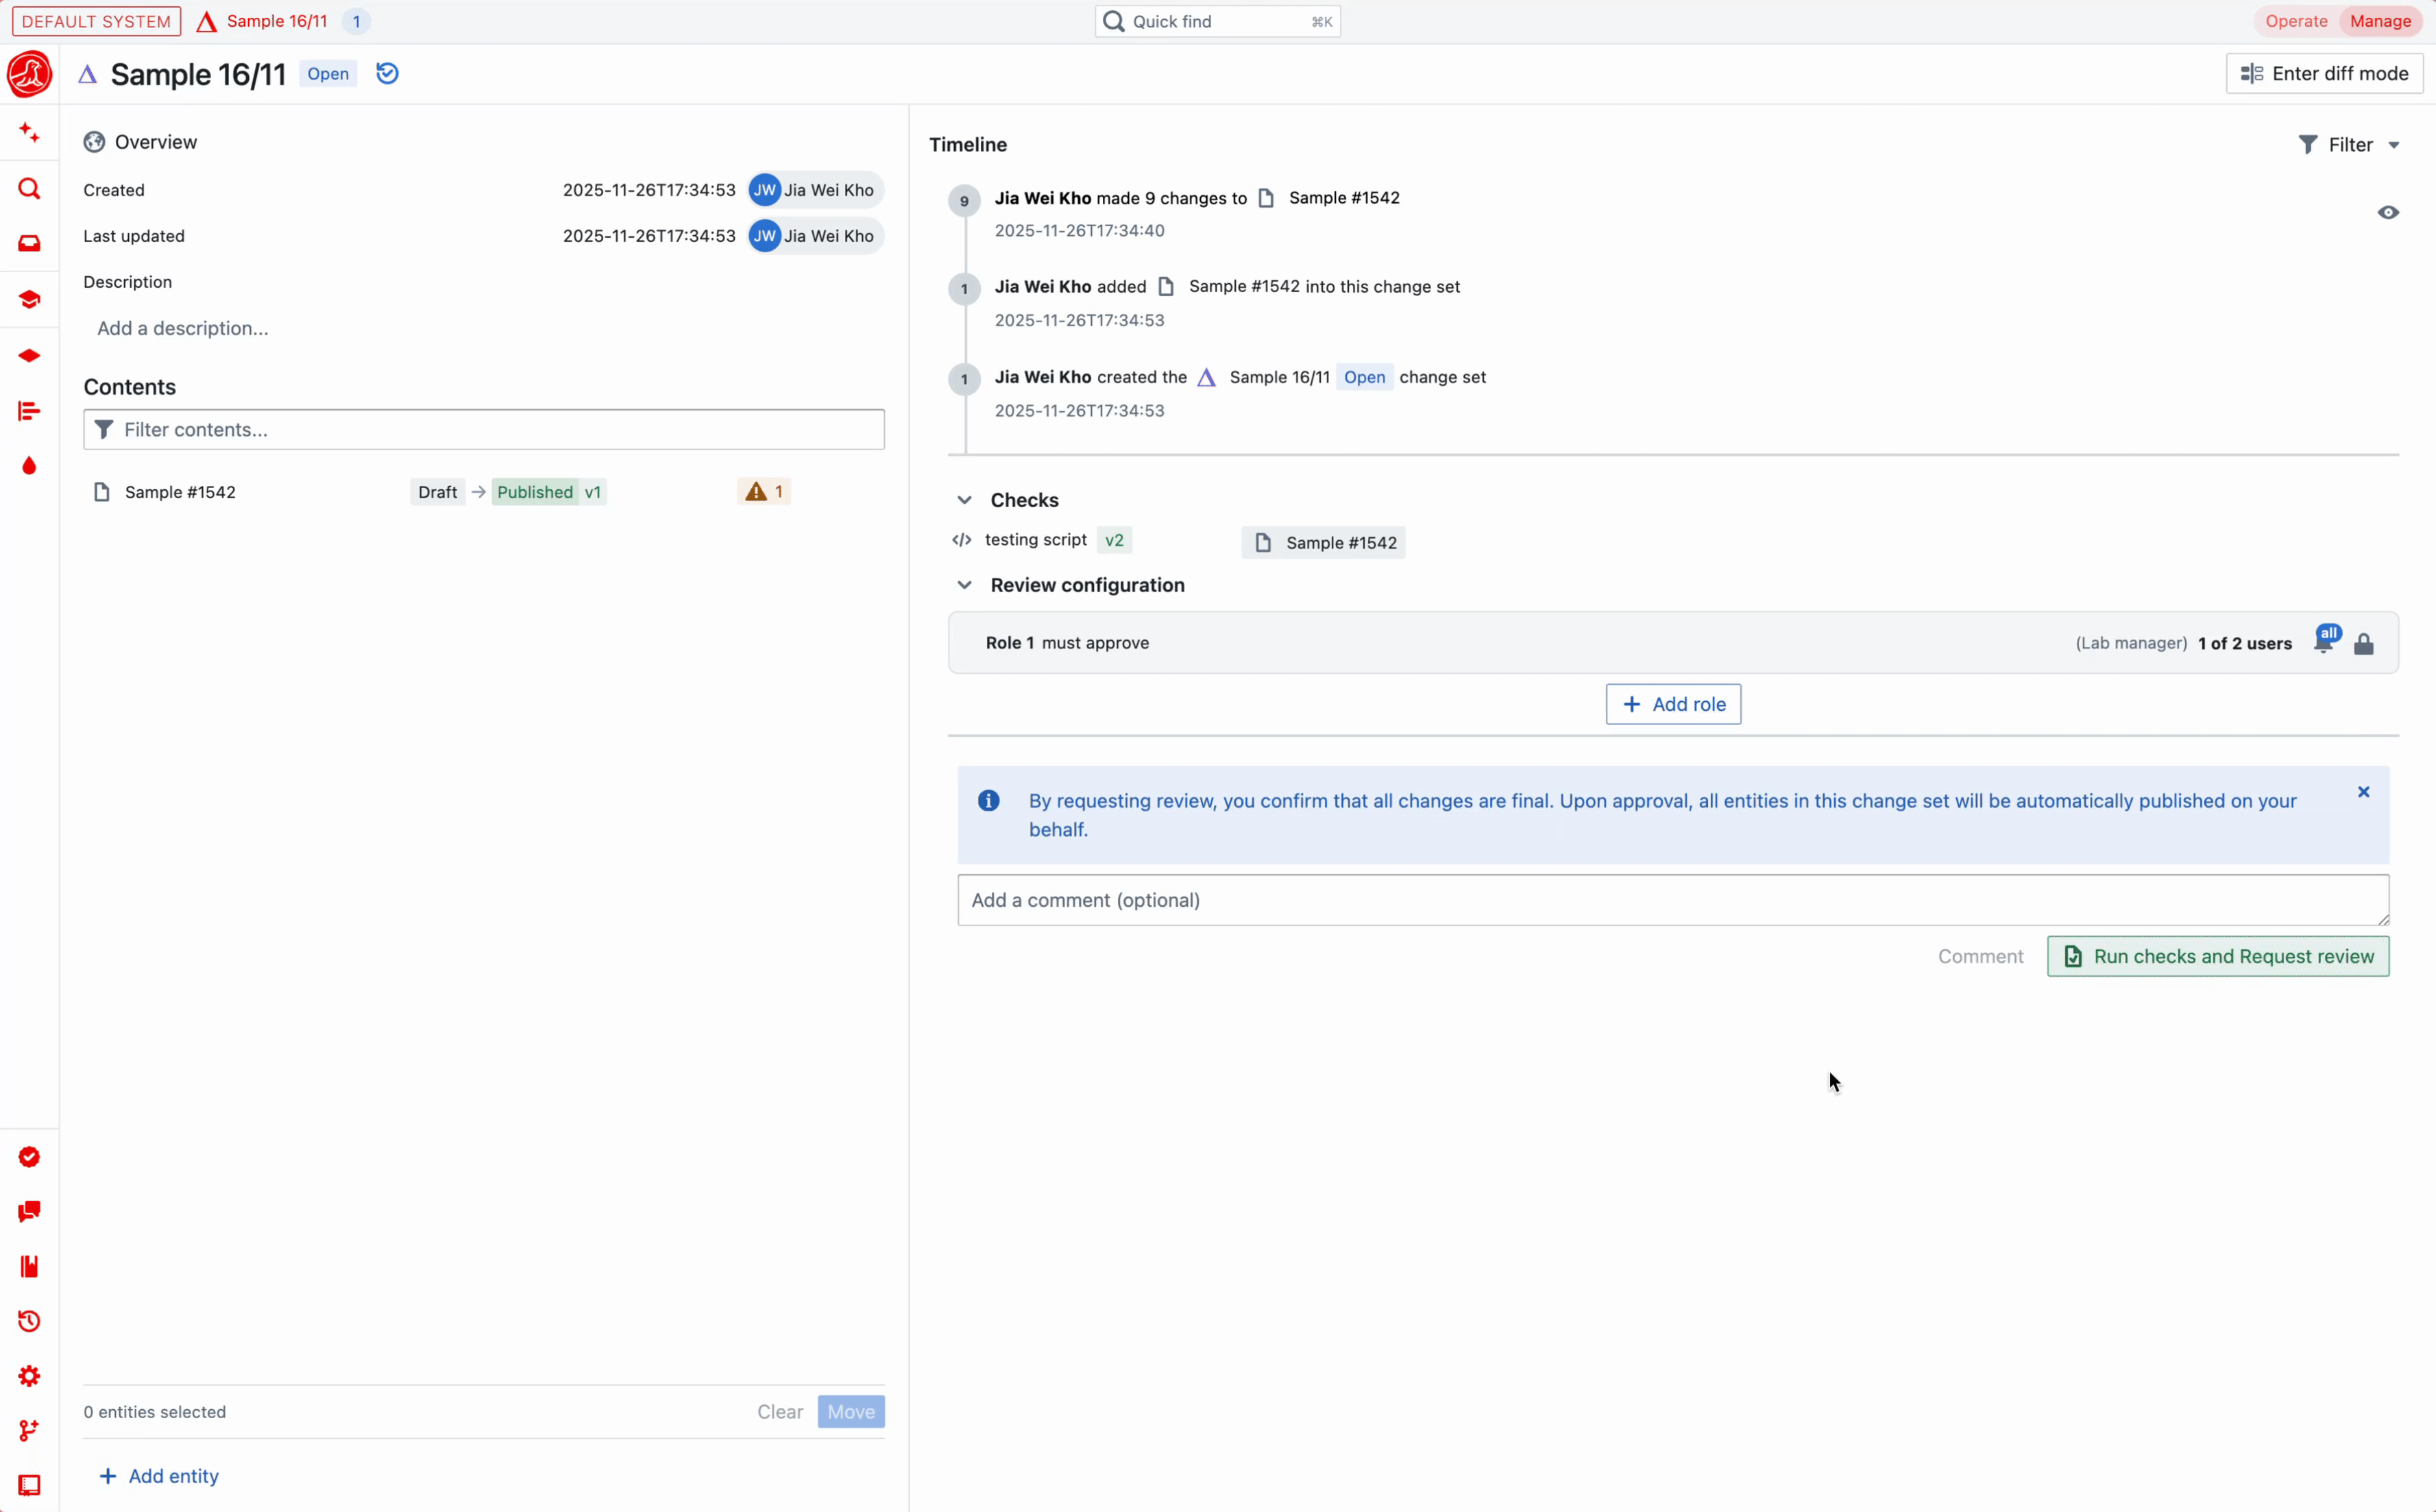Switch to the Manage tab
2436x1512 pixels.
click(2381, 20)
